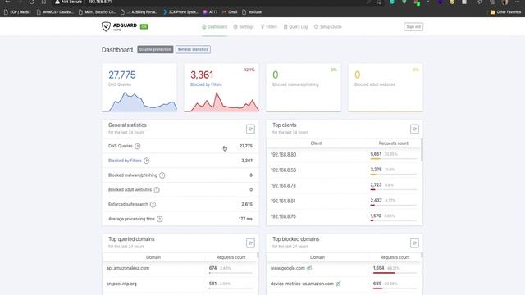Click the help icon next to DNS Queries
The image size is (525, 295).
click(138, 146)
